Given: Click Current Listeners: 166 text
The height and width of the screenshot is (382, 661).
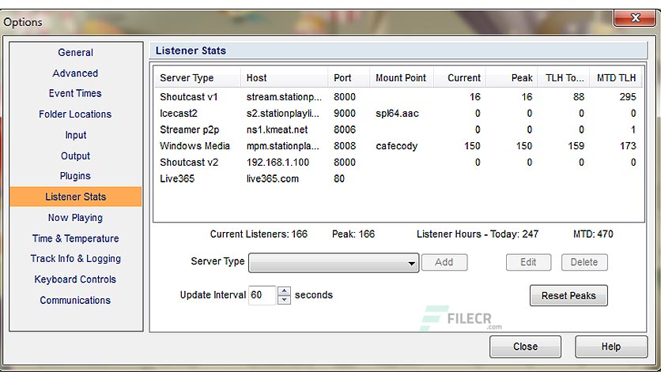Looking at the screenshot, I should pos(259,234).
